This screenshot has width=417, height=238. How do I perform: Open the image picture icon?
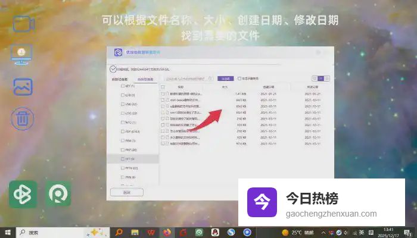coord(23,87)
